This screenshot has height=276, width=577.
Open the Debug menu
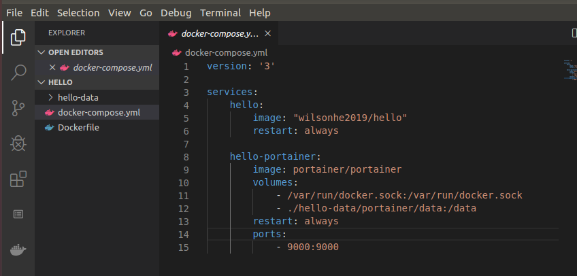pos(176,13)
